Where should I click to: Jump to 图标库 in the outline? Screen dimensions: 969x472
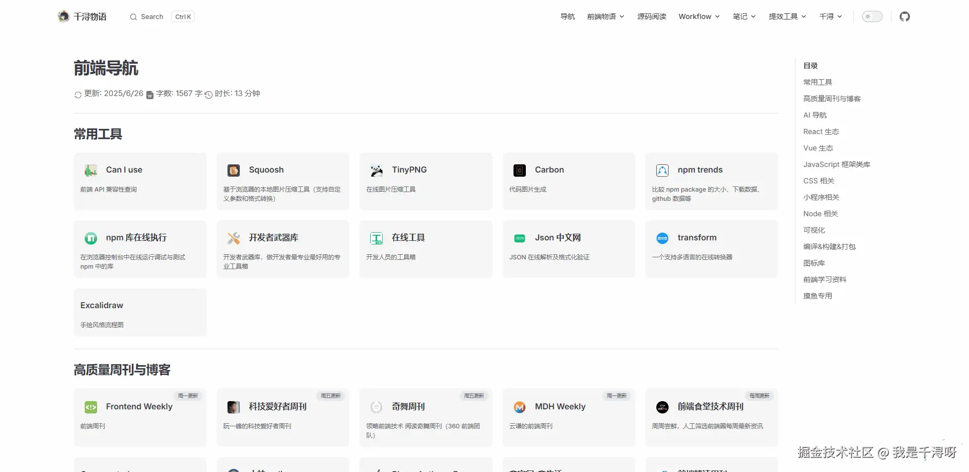pos(814,263)
